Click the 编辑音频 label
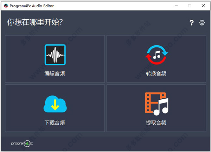The width and height of the screenshot is (211, 152). click(55, 74)
